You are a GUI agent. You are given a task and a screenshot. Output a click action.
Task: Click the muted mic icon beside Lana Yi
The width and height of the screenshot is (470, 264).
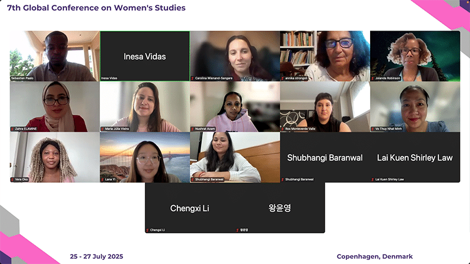pyautogui.click(x=102, y=180)
